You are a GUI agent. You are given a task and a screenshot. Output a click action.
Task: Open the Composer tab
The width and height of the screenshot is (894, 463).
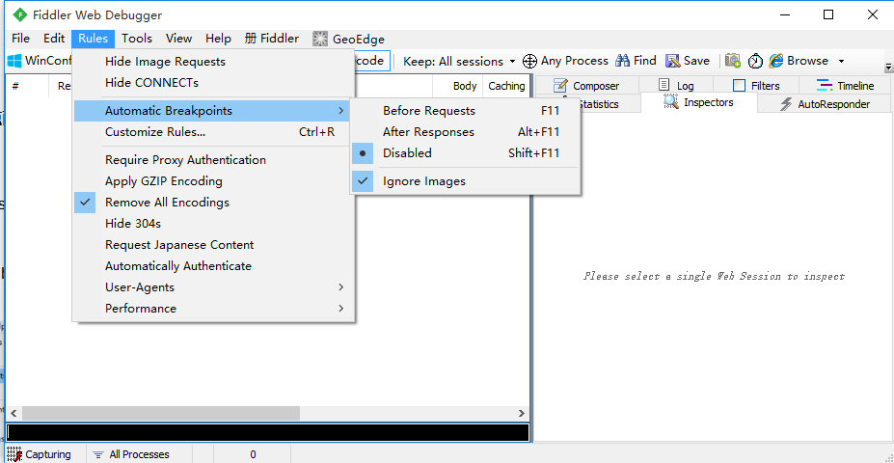click(585, 86)
